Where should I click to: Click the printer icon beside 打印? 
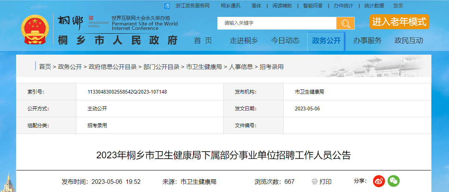coord(314,182)
